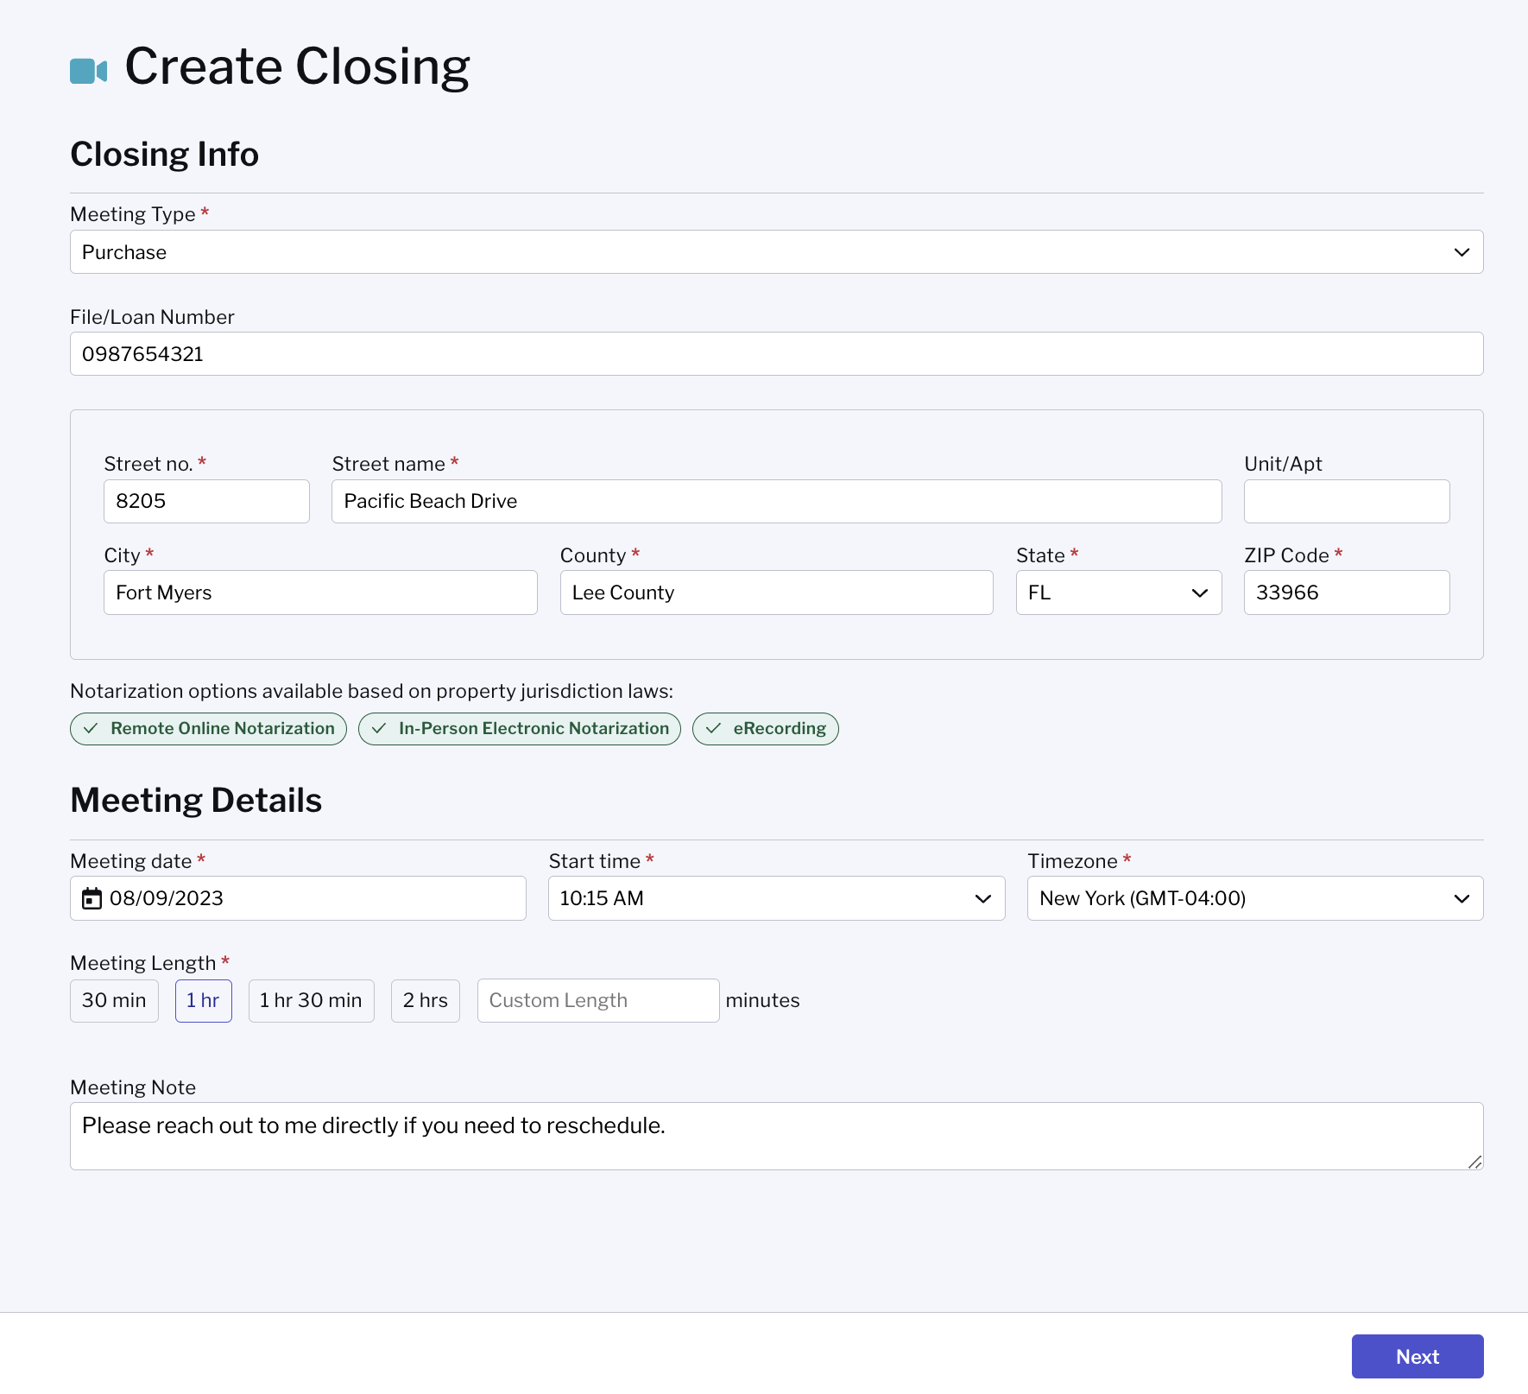Click the Street name input field
Image resolution: width=1528 pixels, height=1394 pixels.
click(776, 502)
